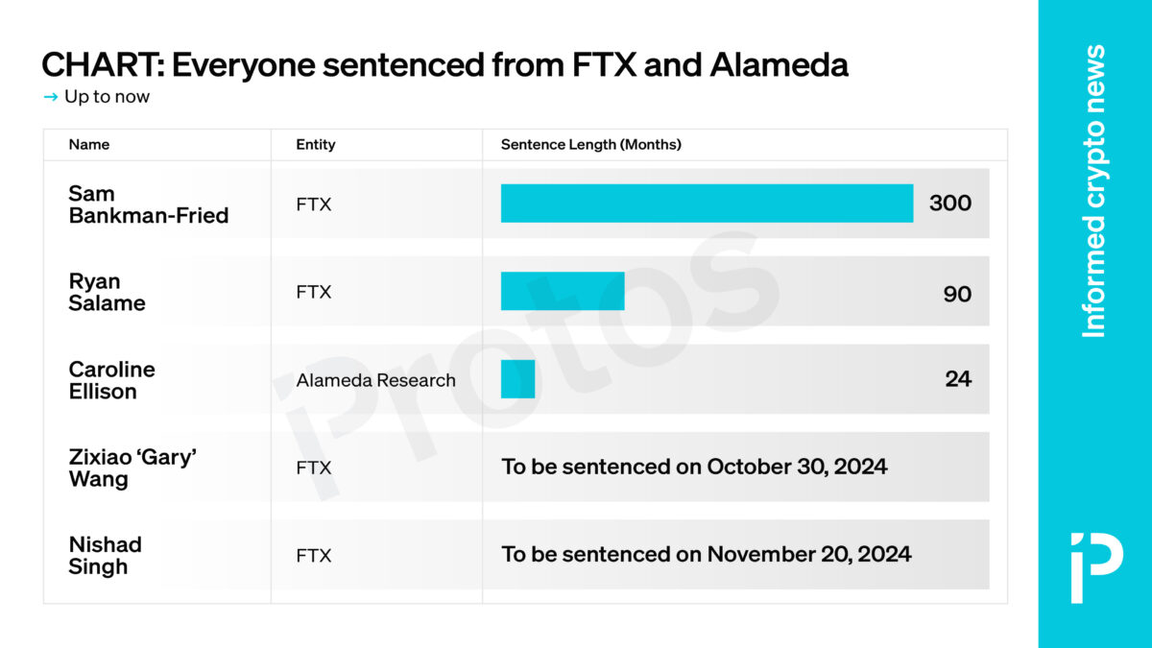Viewport: 1152px width, 648px height.
Task: Select the Sam Bankman-Fried 300-month bar
Action: coord(707,204)
